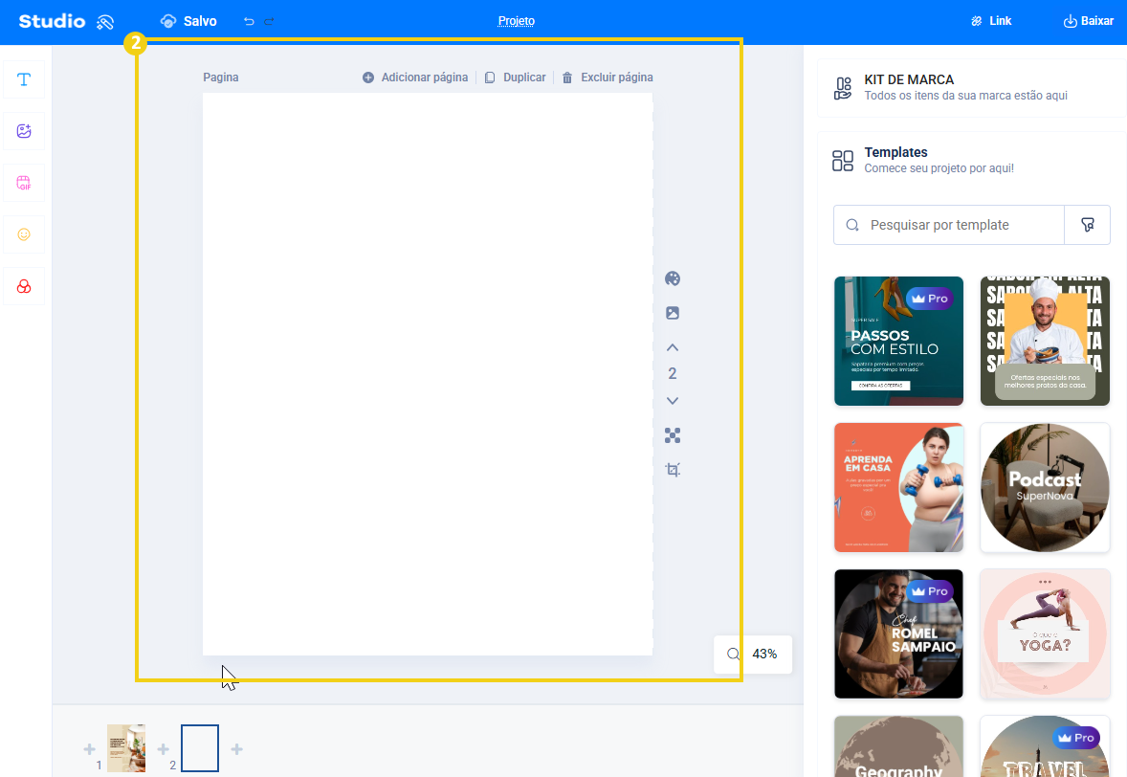Click the Link share button
Image resolution: width=1127 pixels, height=777 pixels.
click(991, 21)
